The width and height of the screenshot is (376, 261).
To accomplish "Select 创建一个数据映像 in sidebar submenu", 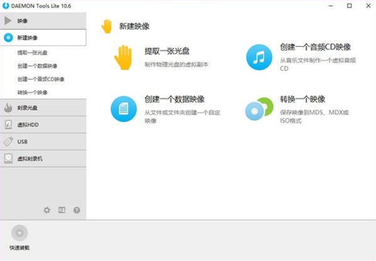I will point(37,66).
